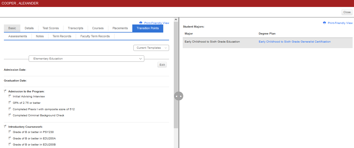Click the Early Childhood to Sixth Grade Education major cell
The image size is (354, 148).
[212, 42]
